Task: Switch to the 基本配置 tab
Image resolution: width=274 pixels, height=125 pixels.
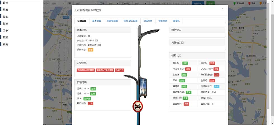Action: pyautogui.click(x=96, y=21)
